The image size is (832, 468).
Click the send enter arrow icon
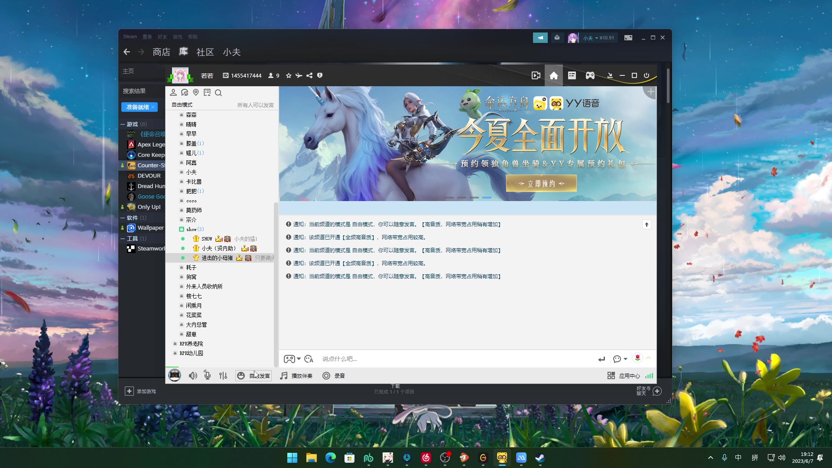pyautogui.click(x=601, y=359)
